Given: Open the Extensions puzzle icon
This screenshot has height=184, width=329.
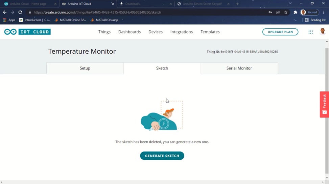Looking at the screenshot, I should point(295,12).
